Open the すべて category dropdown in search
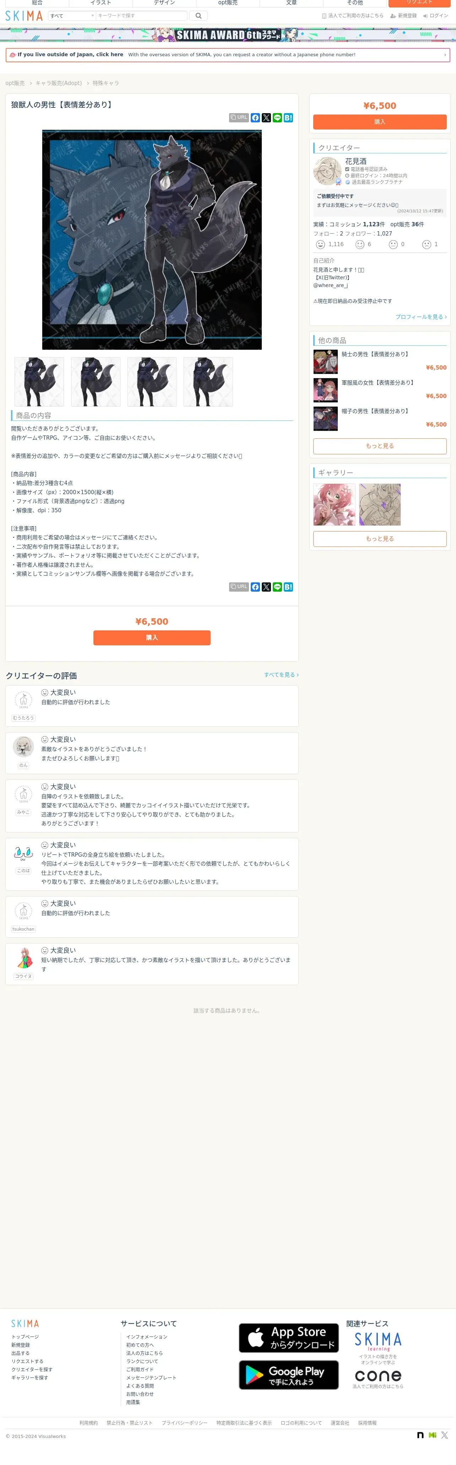 72,16
